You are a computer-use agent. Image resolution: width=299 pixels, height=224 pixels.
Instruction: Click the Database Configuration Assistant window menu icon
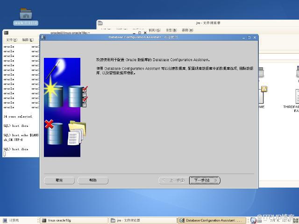43,37
